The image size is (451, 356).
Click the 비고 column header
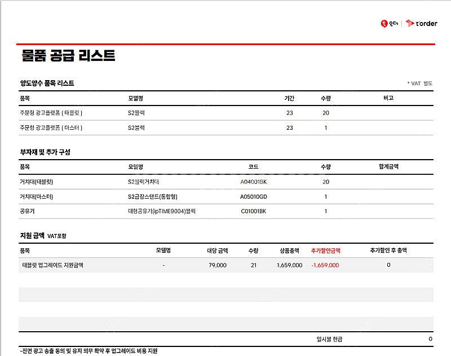[x=388, y=98]
